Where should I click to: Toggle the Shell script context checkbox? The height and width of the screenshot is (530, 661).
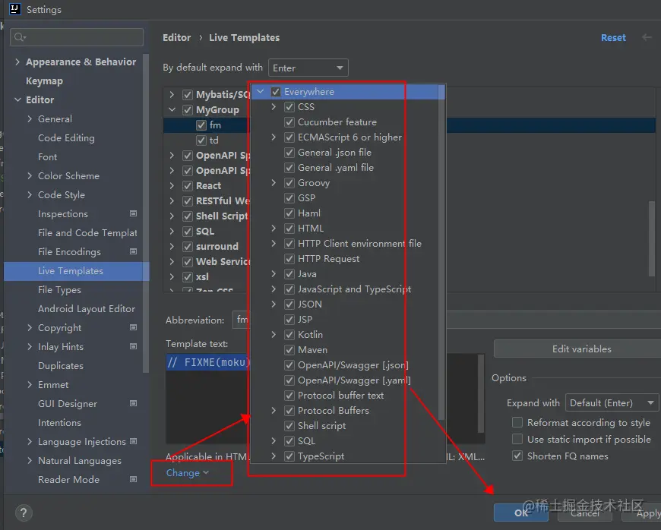pos(289,425)
